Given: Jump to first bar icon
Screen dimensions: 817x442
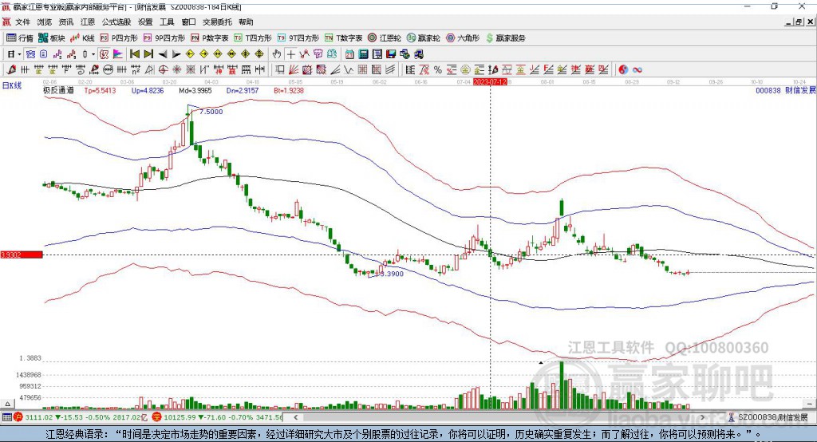Looking at the screenshot, I should (x=135, y=54).
